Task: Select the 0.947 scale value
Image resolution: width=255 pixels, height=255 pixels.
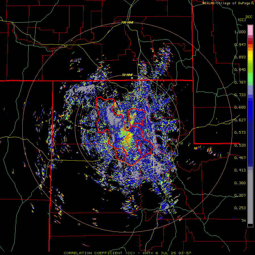Action: 240,44
